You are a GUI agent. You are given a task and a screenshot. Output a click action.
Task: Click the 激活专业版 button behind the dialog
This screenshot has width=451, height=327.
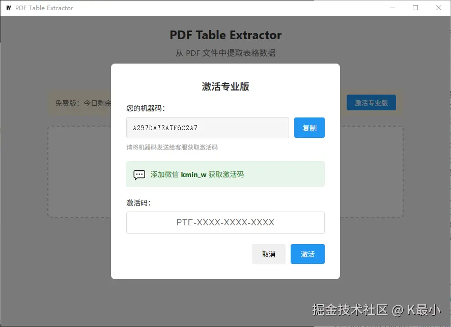pyautogui.click(x=371, y=103)
